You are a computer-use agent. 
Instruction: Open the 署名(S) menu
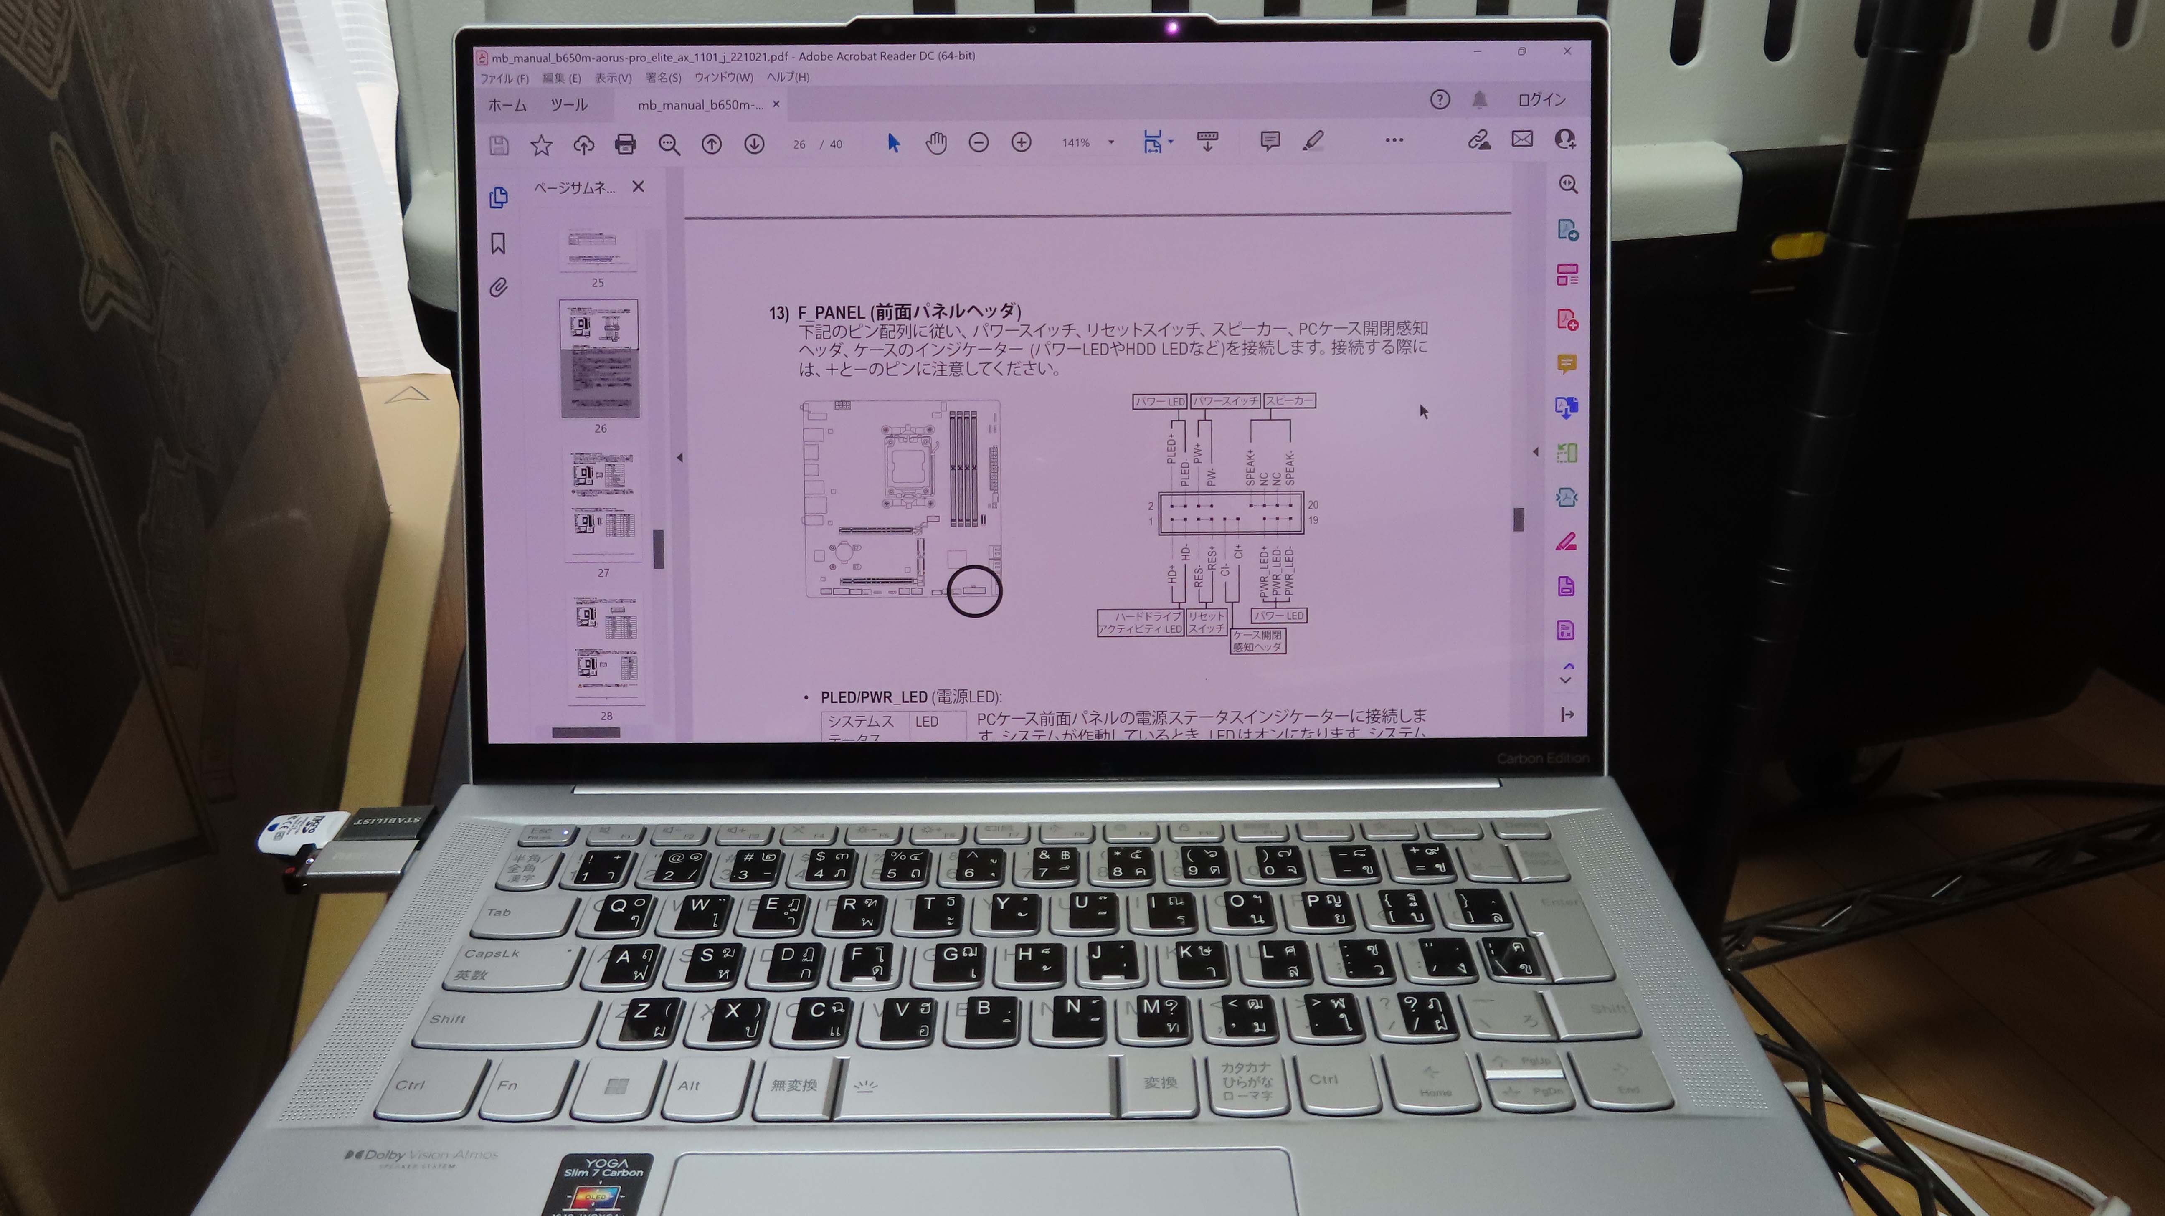pyautogui.click(x=663, y=77)
